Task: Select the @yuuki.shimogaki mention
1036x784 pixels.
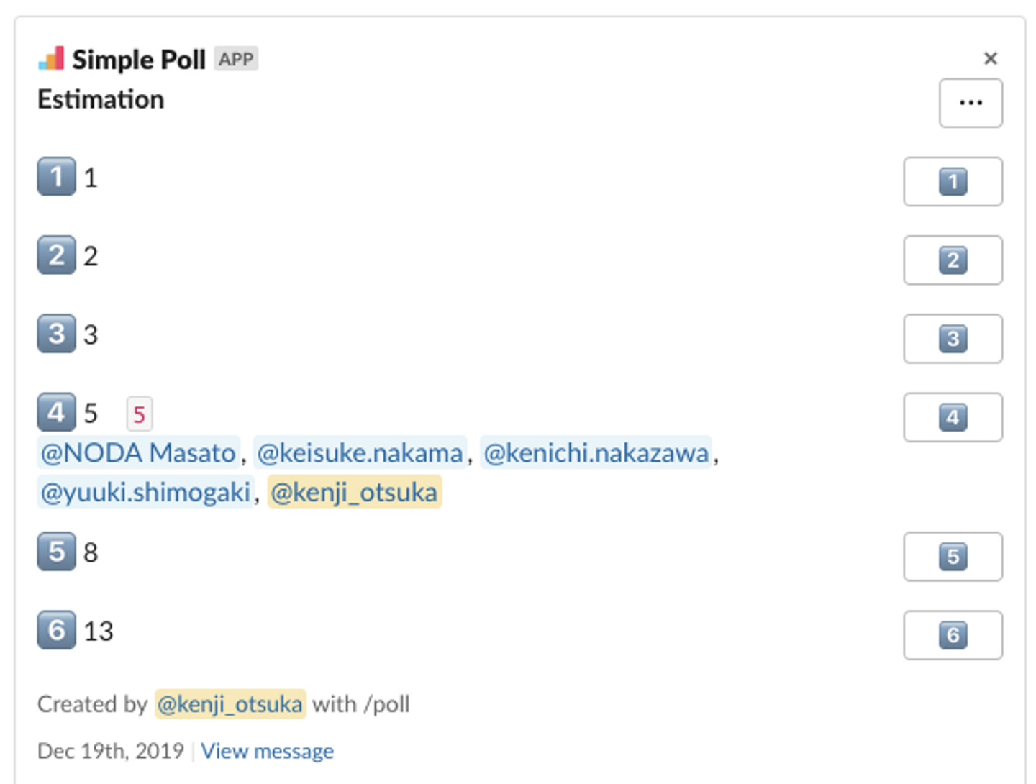Action: pos(145,493)
